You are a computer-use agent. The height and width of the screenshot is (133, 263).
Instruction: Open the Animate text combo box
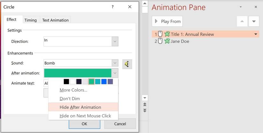[46, 83]
